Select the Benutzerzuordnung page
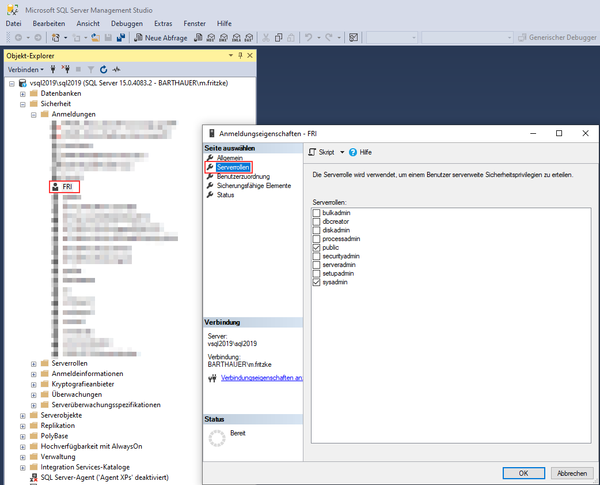The height and width of the screenshot is (485, 600). 243,176
